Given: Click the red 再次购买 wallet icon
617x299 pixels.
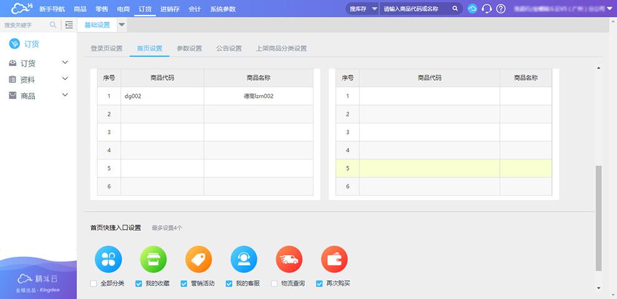Looking at the screenshot, I should [x=335, y=259].
